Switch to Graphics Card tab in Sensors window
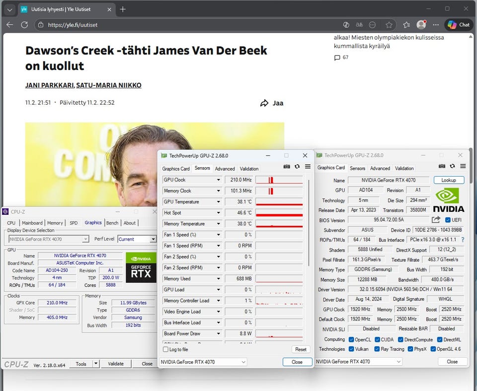The height and width of the screenshot is (391, 477). 176,169
